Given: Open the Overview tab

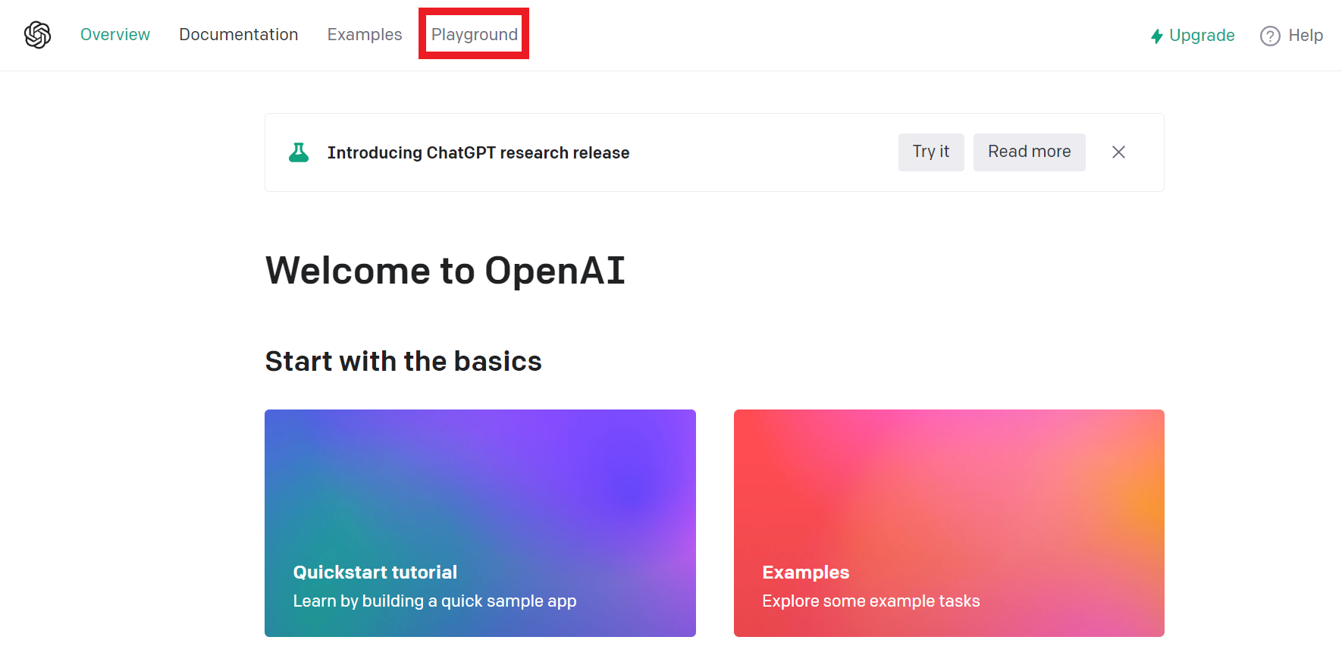Looking at the screenshot, I should click(x=115, y=35).
